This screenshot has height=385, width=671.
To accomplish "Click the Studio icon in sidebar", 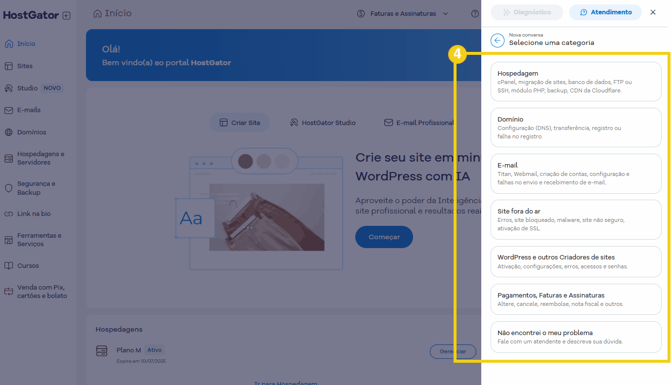I will click(x=8, y=88).
